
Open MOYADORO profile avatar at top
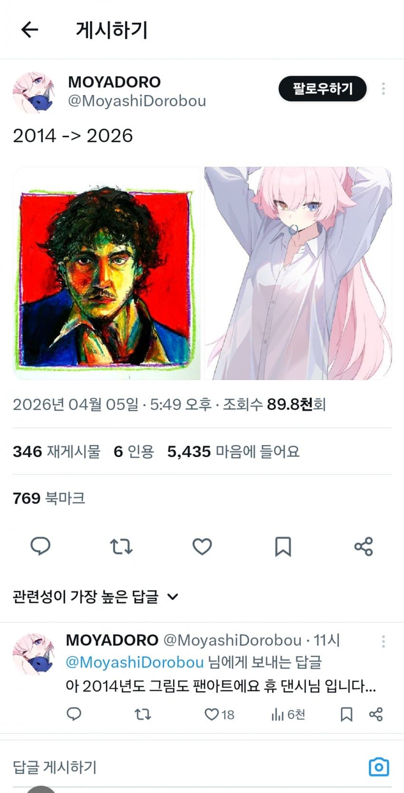pyautogui.click(x=33, y=93)
